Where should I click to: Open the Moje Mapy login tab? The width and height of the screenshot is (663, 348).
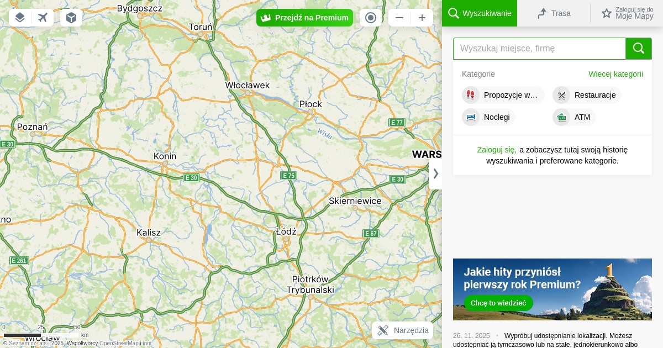(x=627, y=13)
